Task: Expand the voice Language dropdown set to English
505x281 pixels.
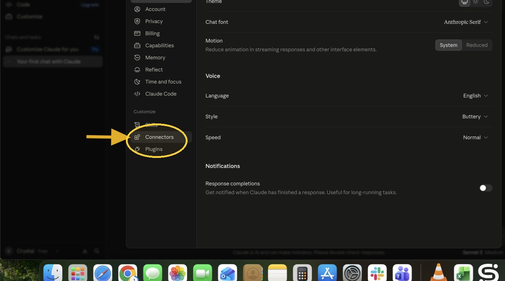Action: pyautogui.click(x=476, y=96)
